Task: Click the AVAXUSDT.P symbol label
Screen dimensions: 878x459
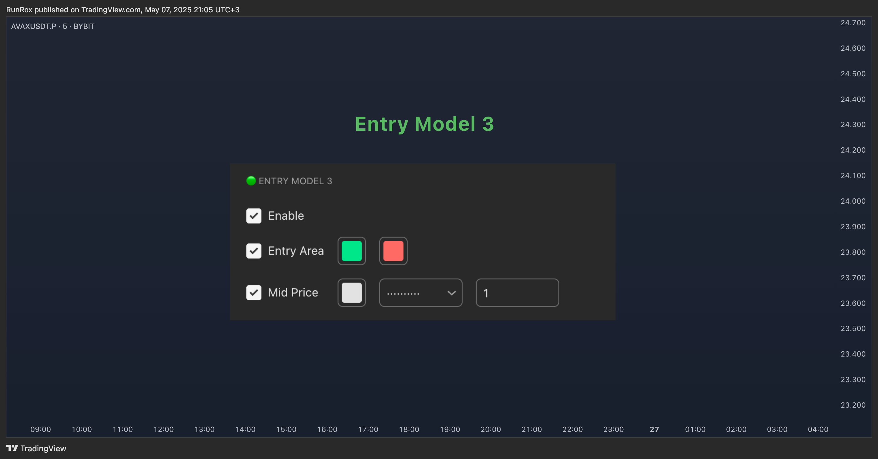Action: [34, 26]
